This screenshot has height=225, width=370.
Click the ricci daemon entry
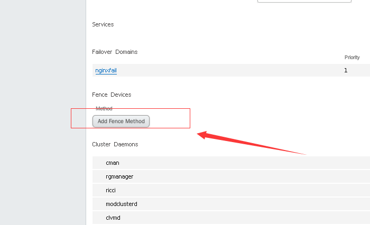point(112,190)
